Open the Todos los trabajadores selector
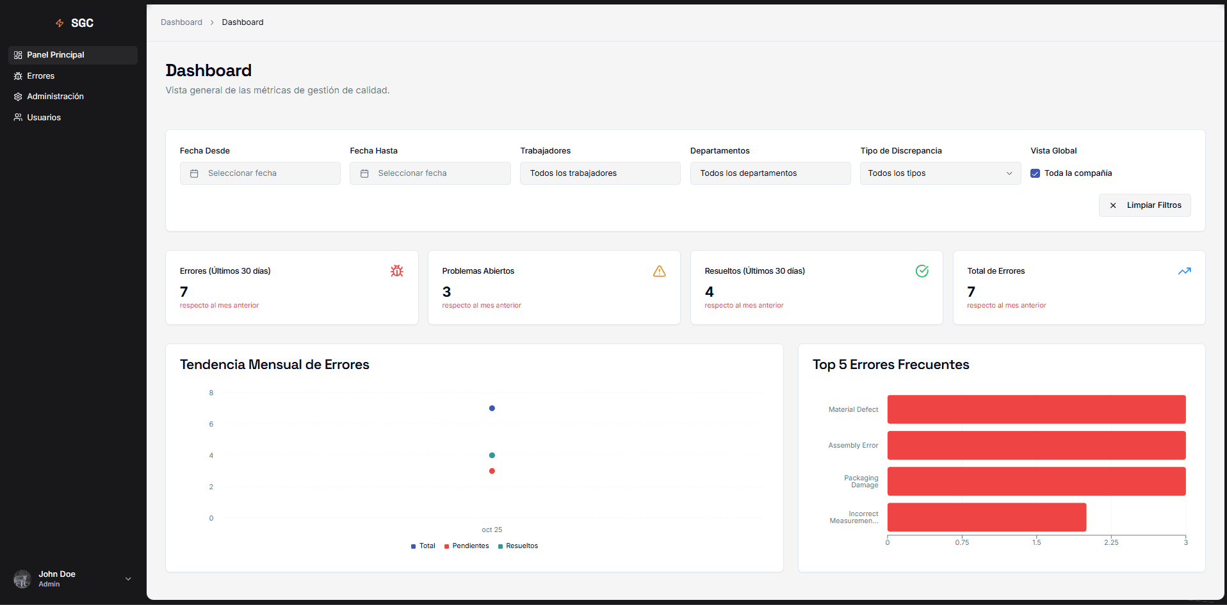The height and width of the screenshot is (605, 1227). [599, 173]
